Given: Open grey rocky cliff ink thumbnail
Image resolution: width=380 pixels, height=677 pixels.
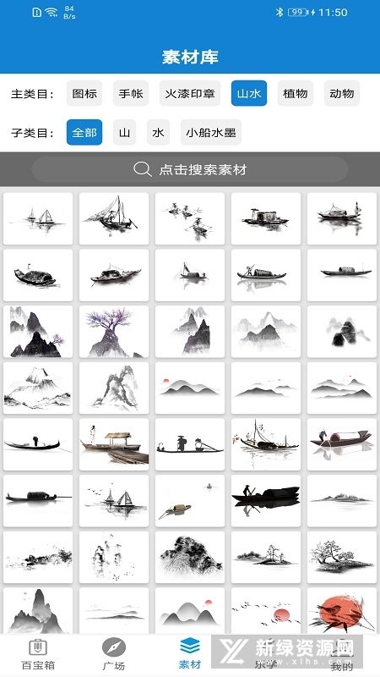Looking at the screenshot, I should point(114,388).
